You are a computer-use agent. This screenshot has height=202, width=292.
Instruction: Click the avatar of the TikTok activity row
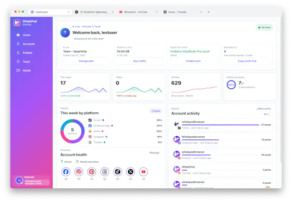click(177, 124)
